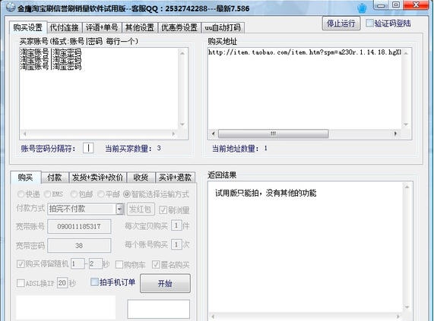The image size is (434, 321).
Task: Expand the 付款方式 dropdown
Action: (119, 209)
